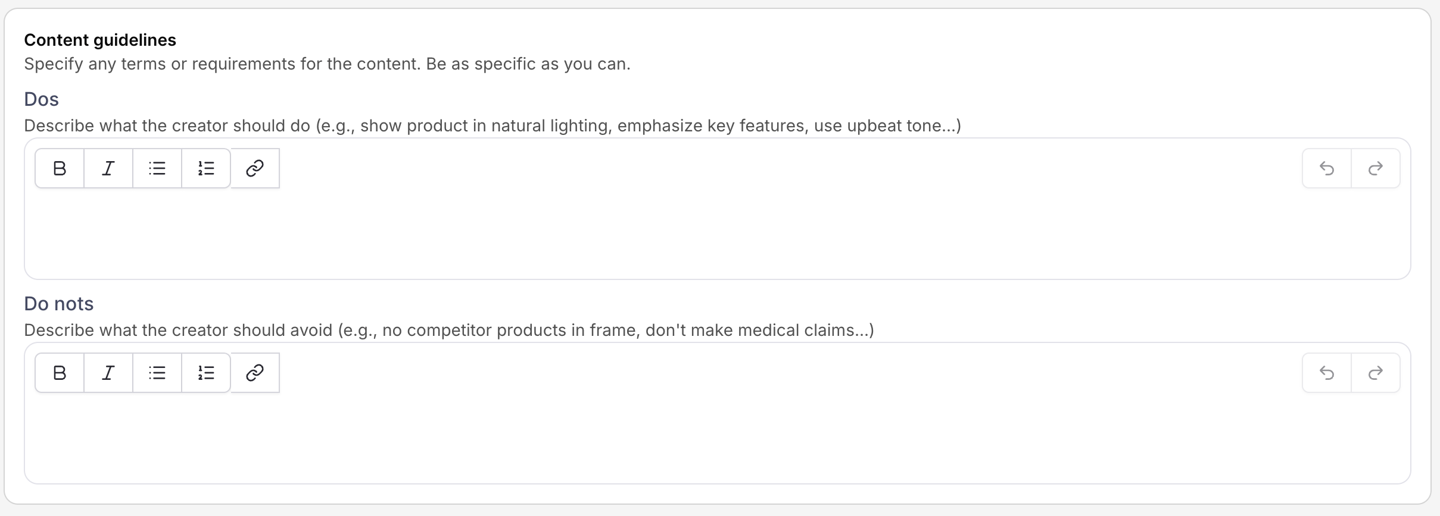Apply italic formatting in the Dos editor
Image resolution: width=1440 pixels, height=516 pixels.
click(x=108, y=168)
